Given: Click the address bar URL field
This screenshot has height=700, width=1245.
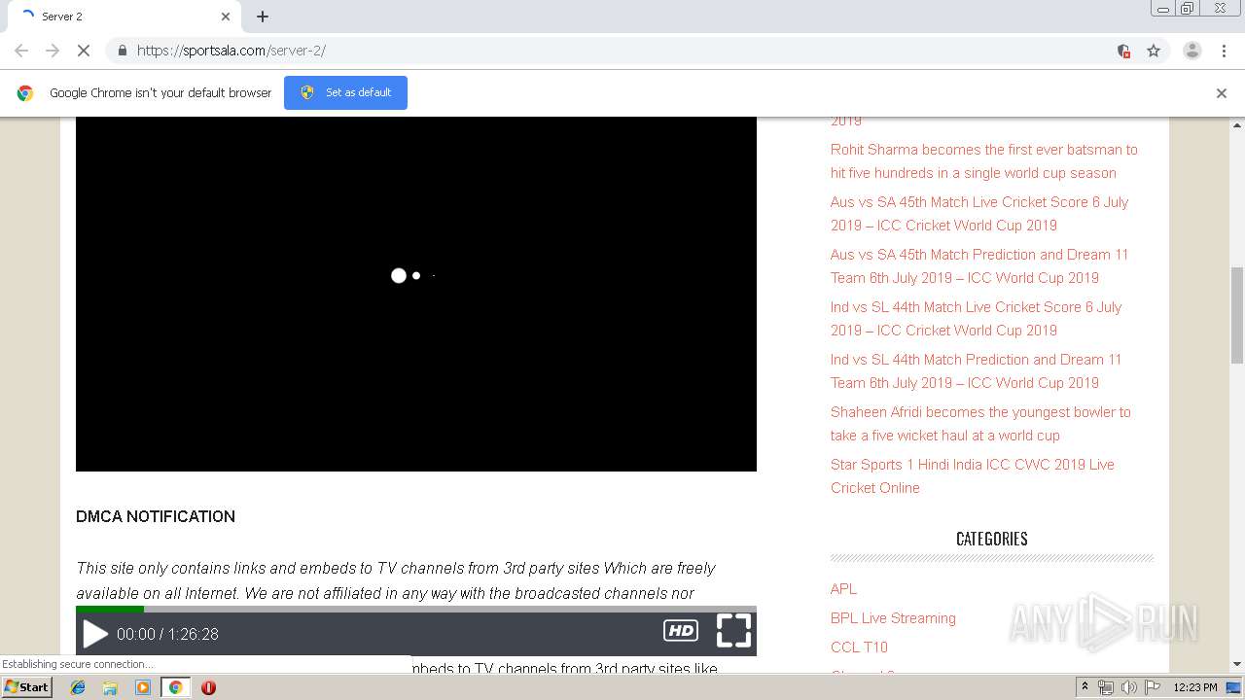Looking at the screenshot, I should (x=622, y=51).
